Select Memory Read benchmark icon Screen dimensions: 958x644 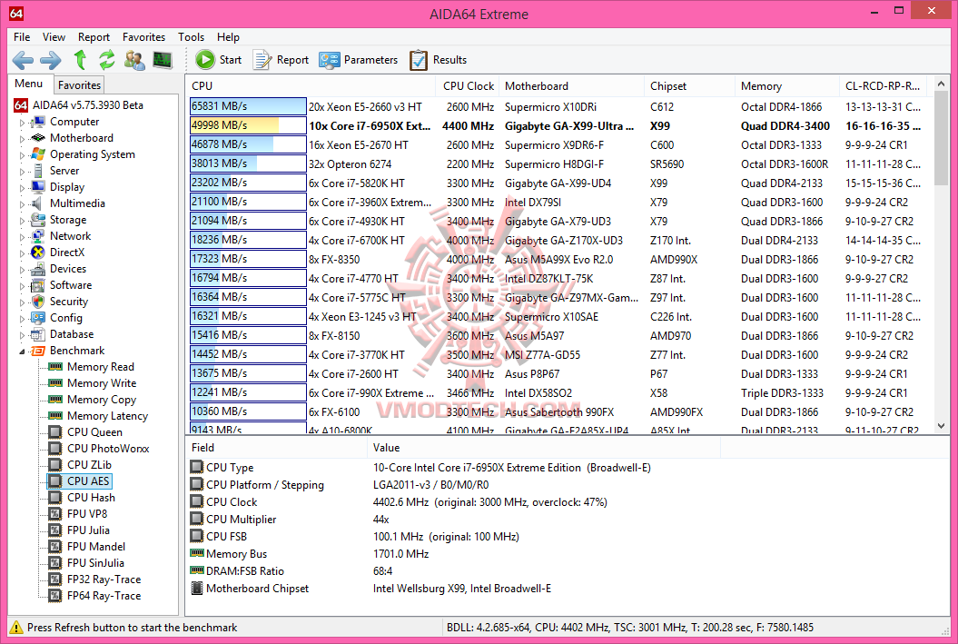tap(55, 367)
